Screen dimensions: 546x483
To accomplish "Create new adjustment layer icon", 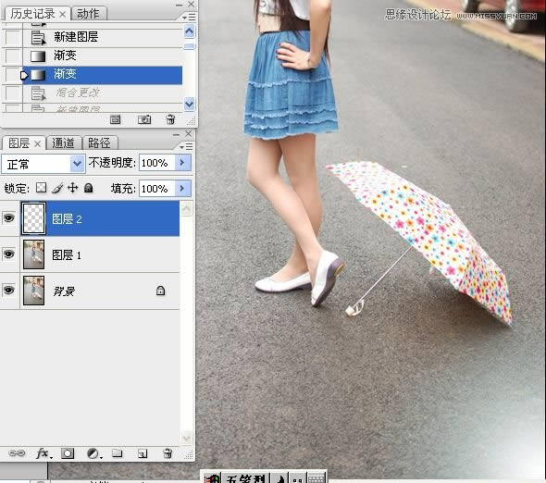I will pos(93,453).
